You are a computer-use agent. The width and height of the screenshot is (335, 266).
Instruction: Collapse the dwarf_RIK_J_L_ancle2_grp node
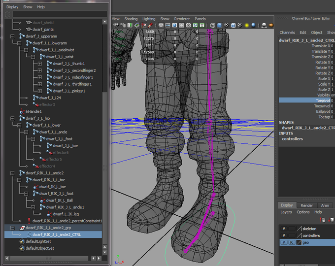[12, 228]
